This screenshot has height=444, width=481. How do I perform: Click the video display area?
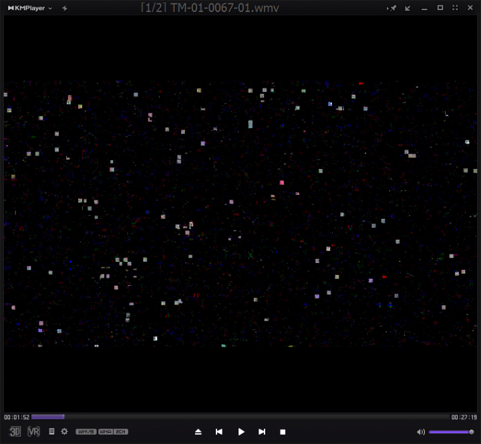(x=240, y=214)
